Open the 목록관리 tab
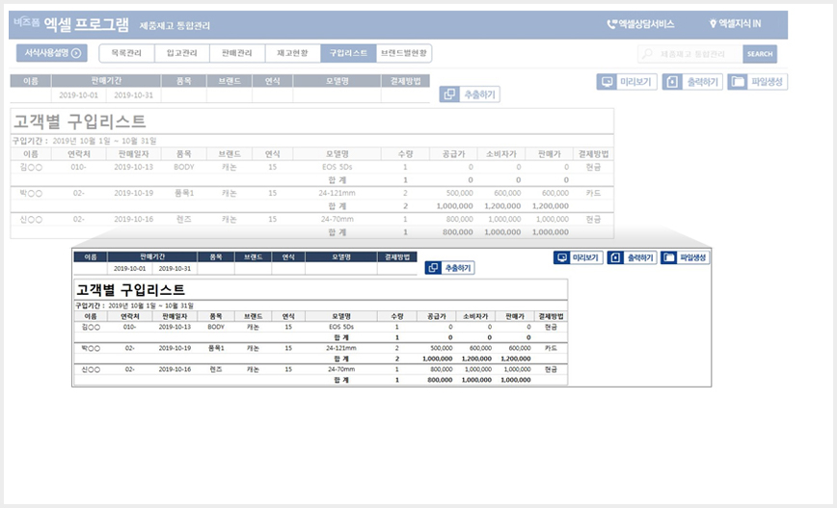837x508 pixels. pos(126,53)
